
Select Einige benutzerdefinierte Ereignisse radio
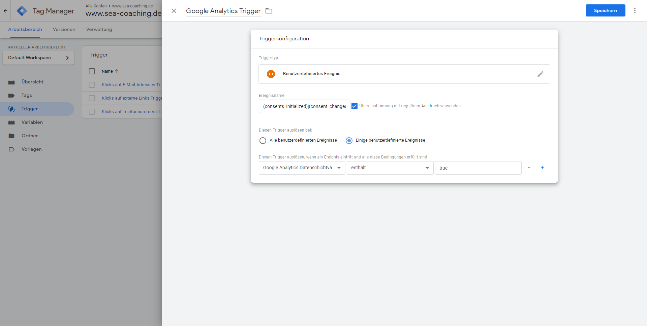click(x=349, y=141)
